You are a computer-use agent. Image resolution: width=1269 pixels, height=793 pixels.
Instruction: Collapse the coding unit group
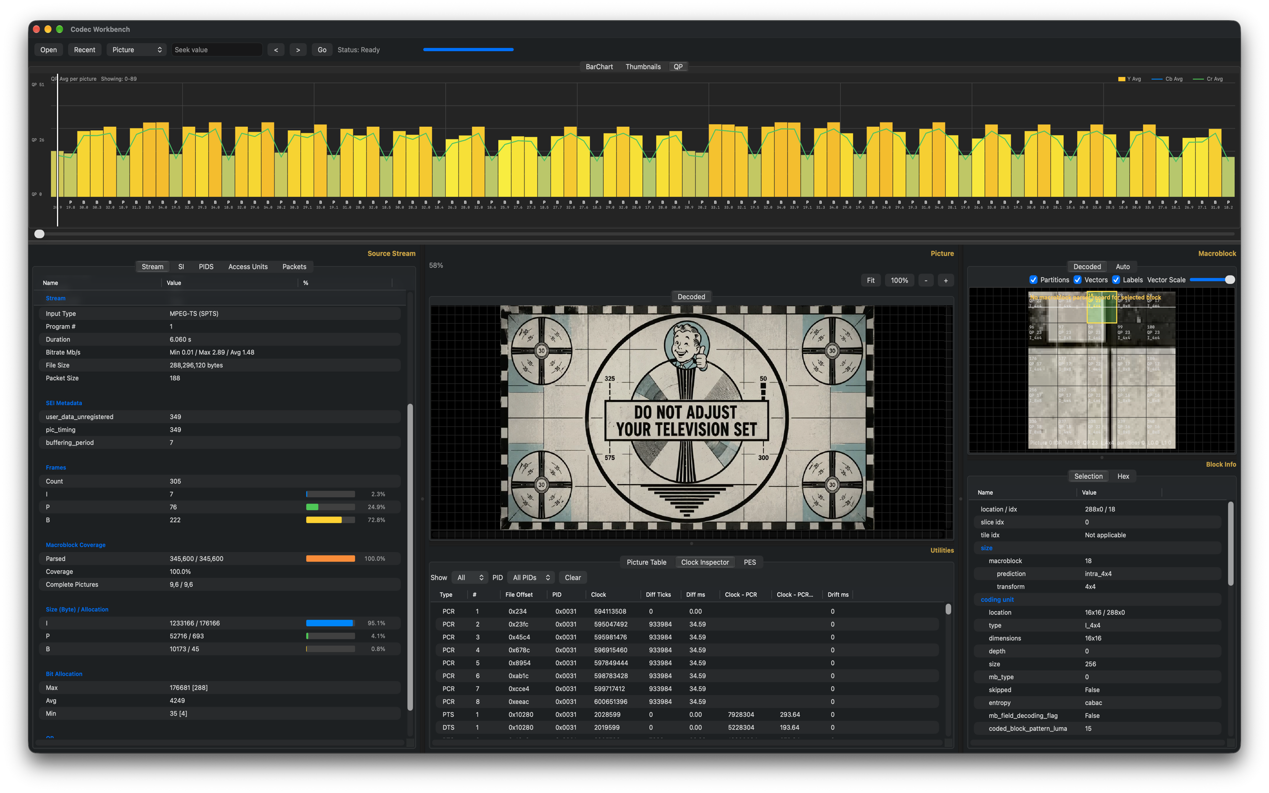(x=997, y=600)
